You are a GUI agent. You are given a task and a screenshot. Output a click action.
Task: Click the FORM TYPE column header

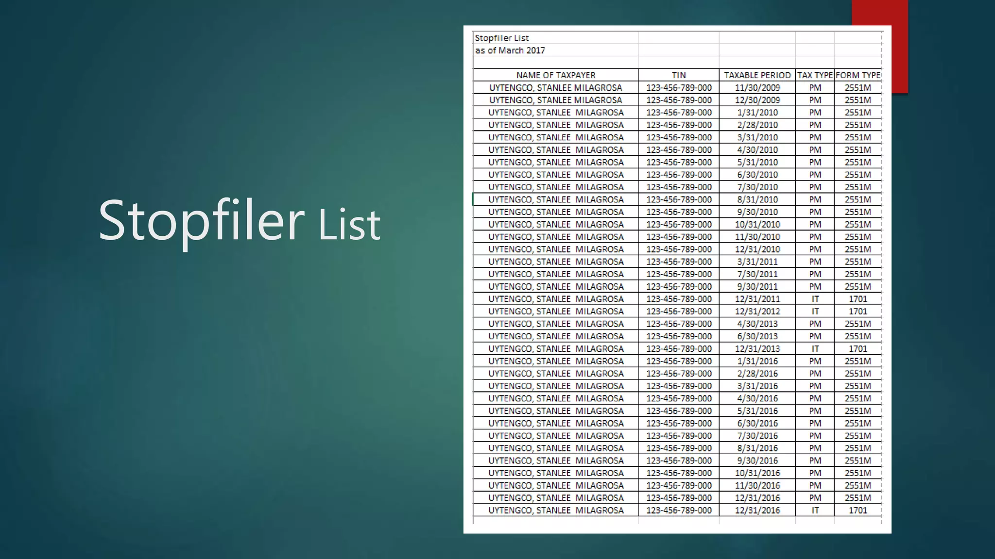[x=858, y=75]
